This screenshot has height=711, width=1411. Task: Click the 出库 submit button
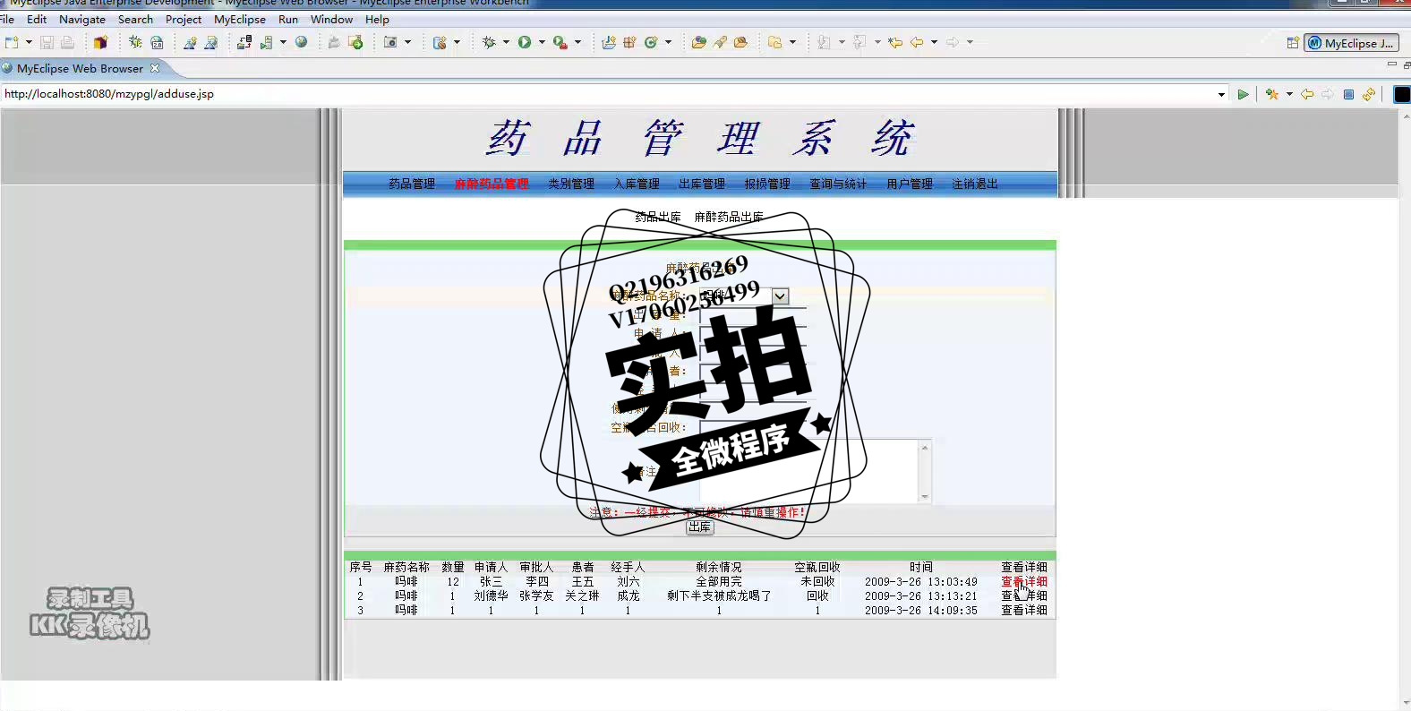pos(699,527)
